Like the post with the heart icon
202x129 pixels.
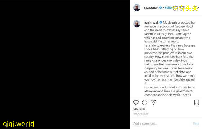pyautogui.click(x=136, y=102)
